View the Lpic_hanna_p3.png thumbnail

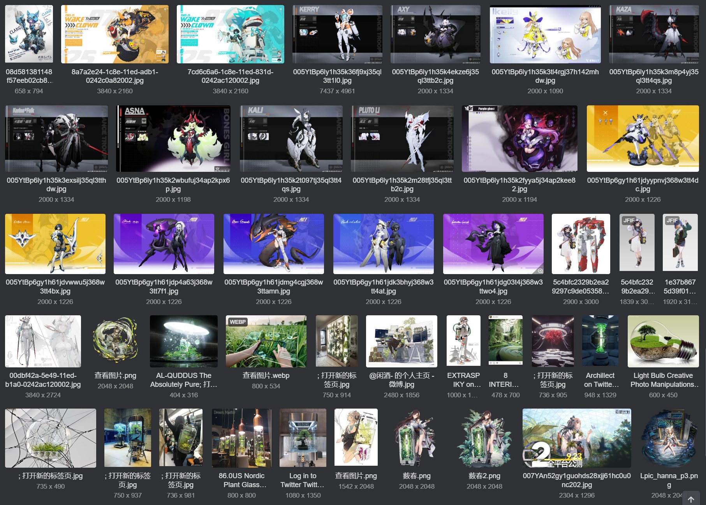point(669,438)
